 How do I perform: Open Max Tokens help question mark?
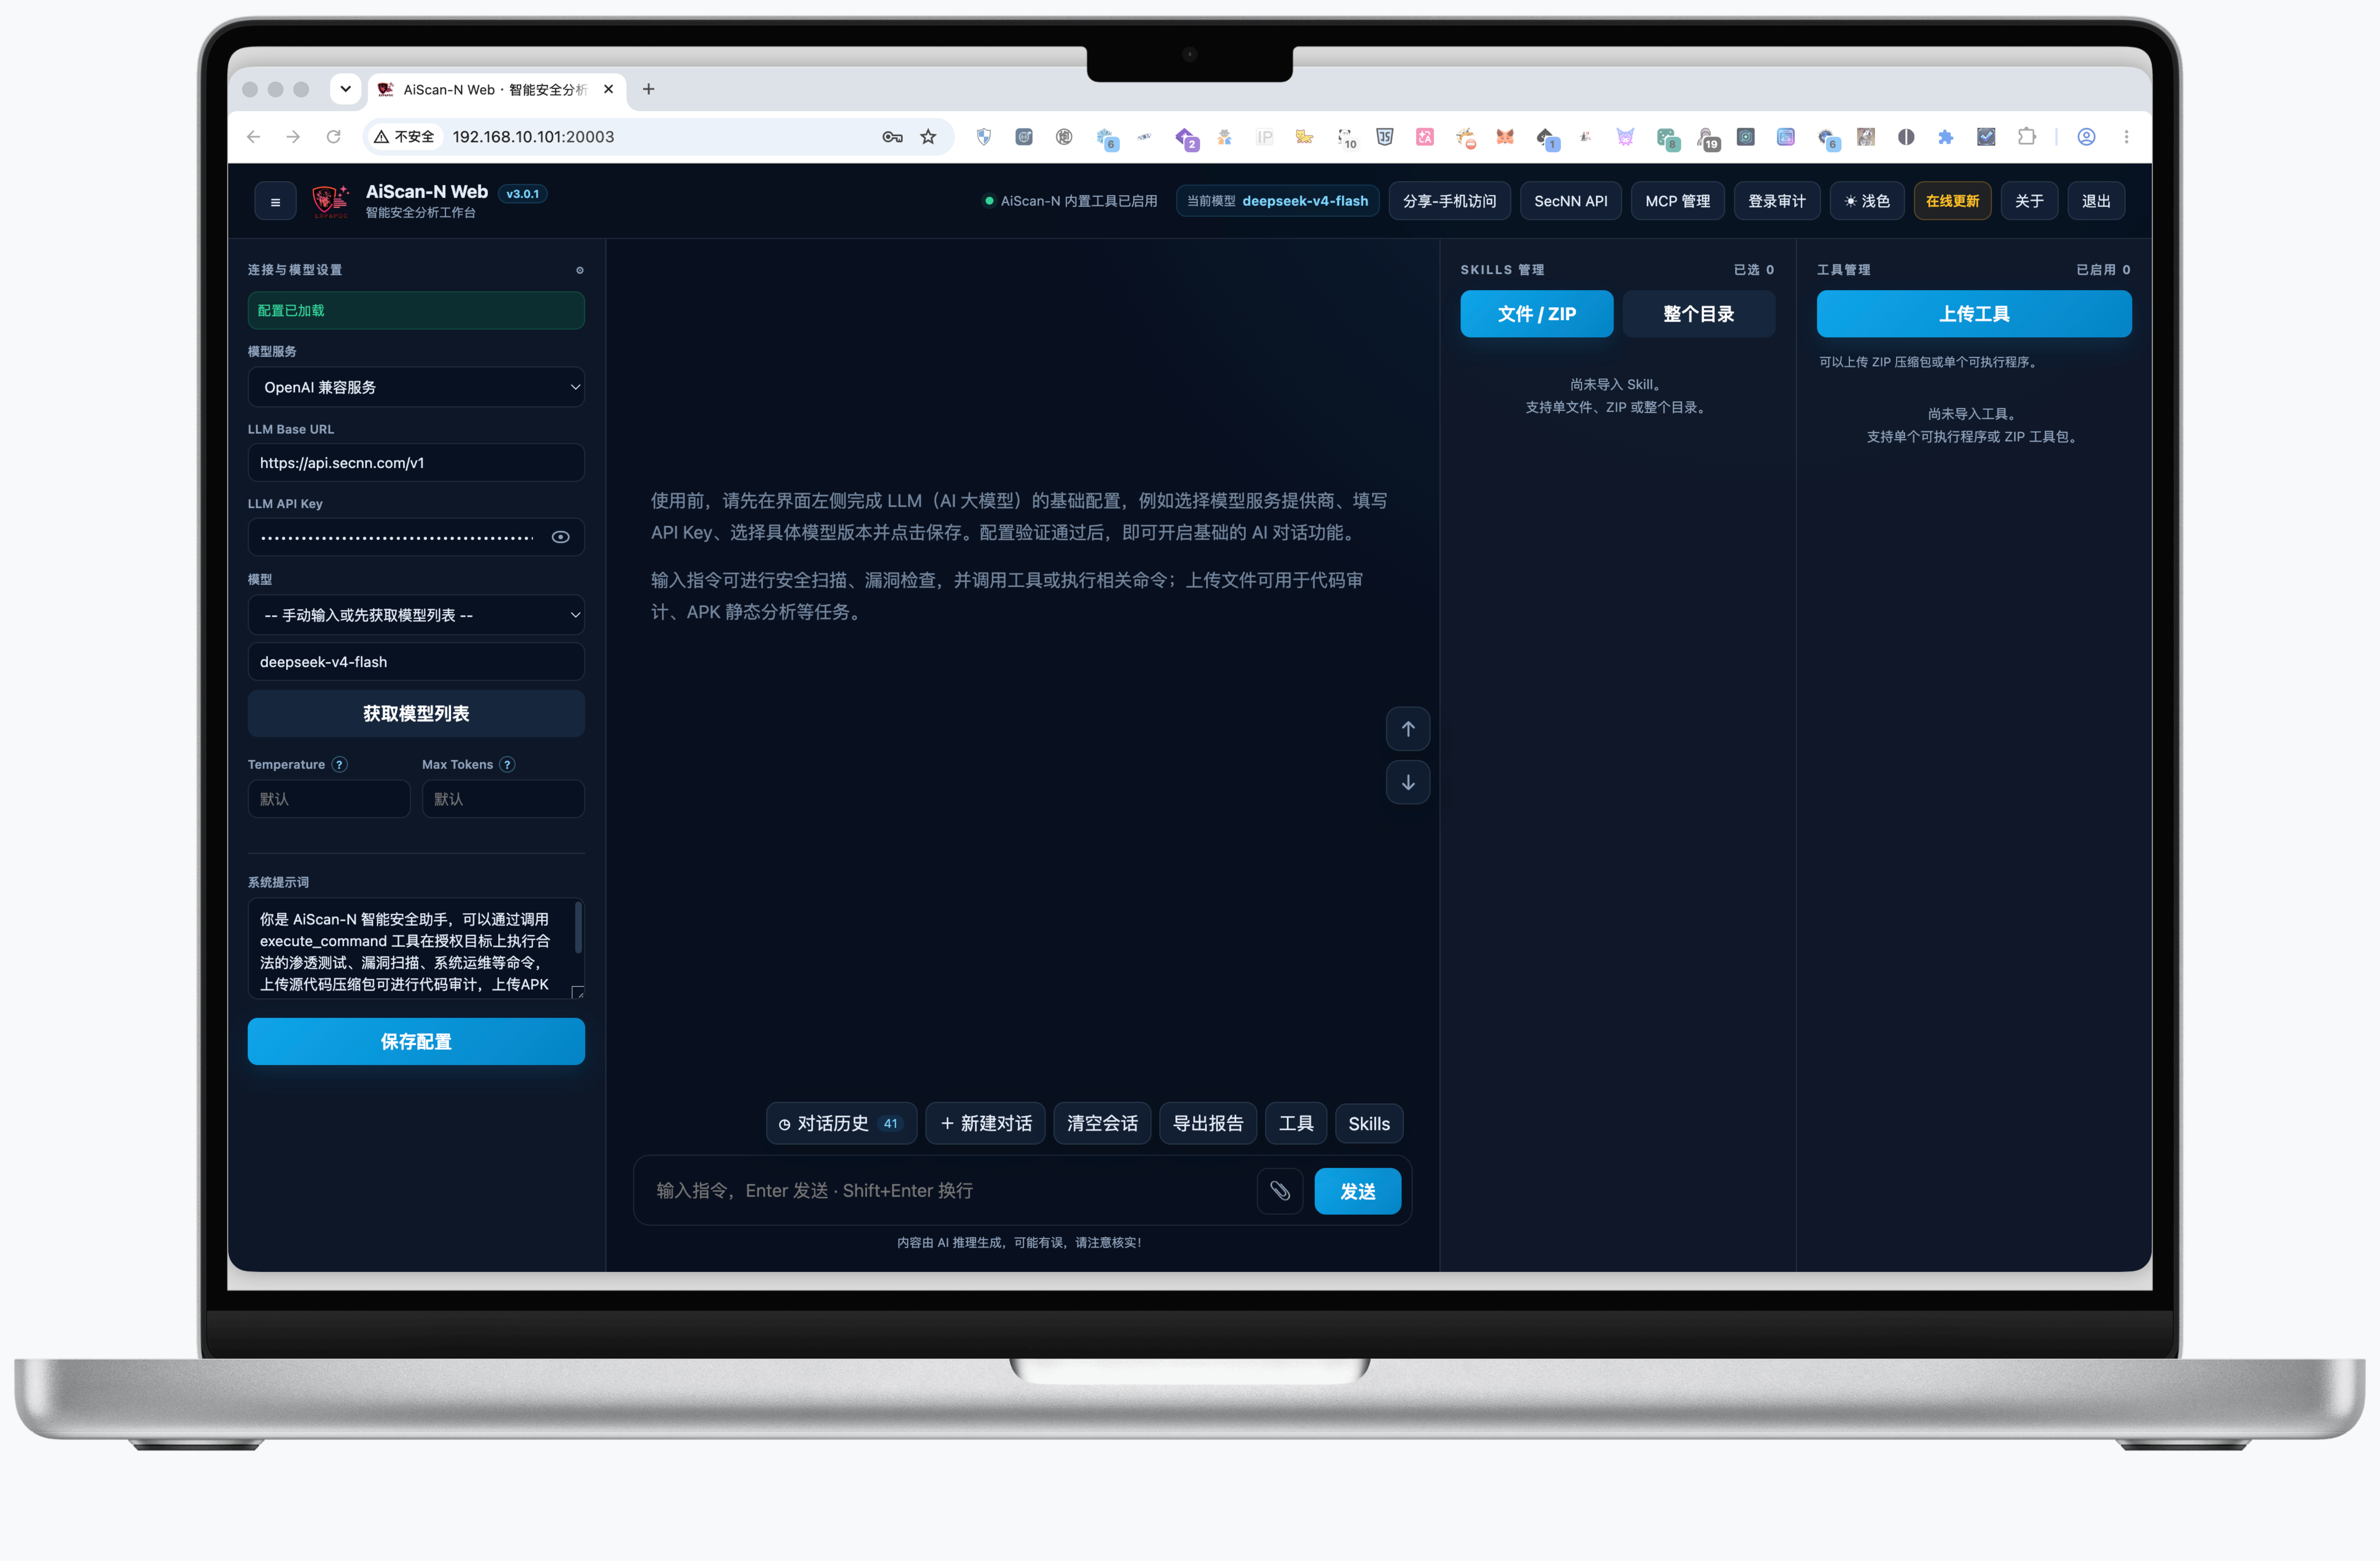pos(507,764)
